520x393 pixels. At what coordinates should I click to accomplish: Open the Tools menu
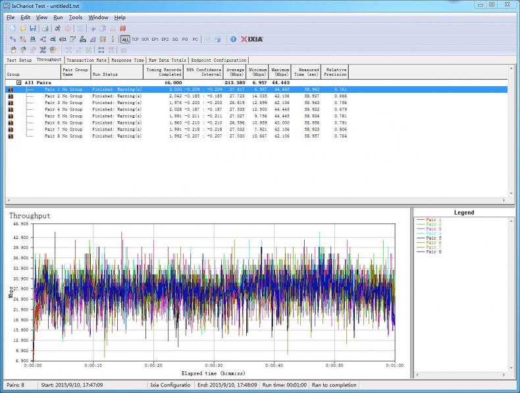[76, 18]
